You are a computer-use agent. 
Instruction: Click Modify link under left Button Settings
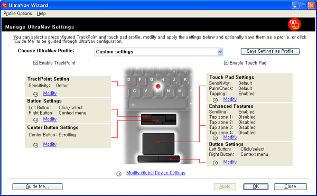(x=50, y=119)
